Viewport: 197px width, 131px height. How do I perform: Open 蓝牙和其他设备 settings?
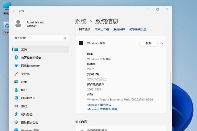31,58
